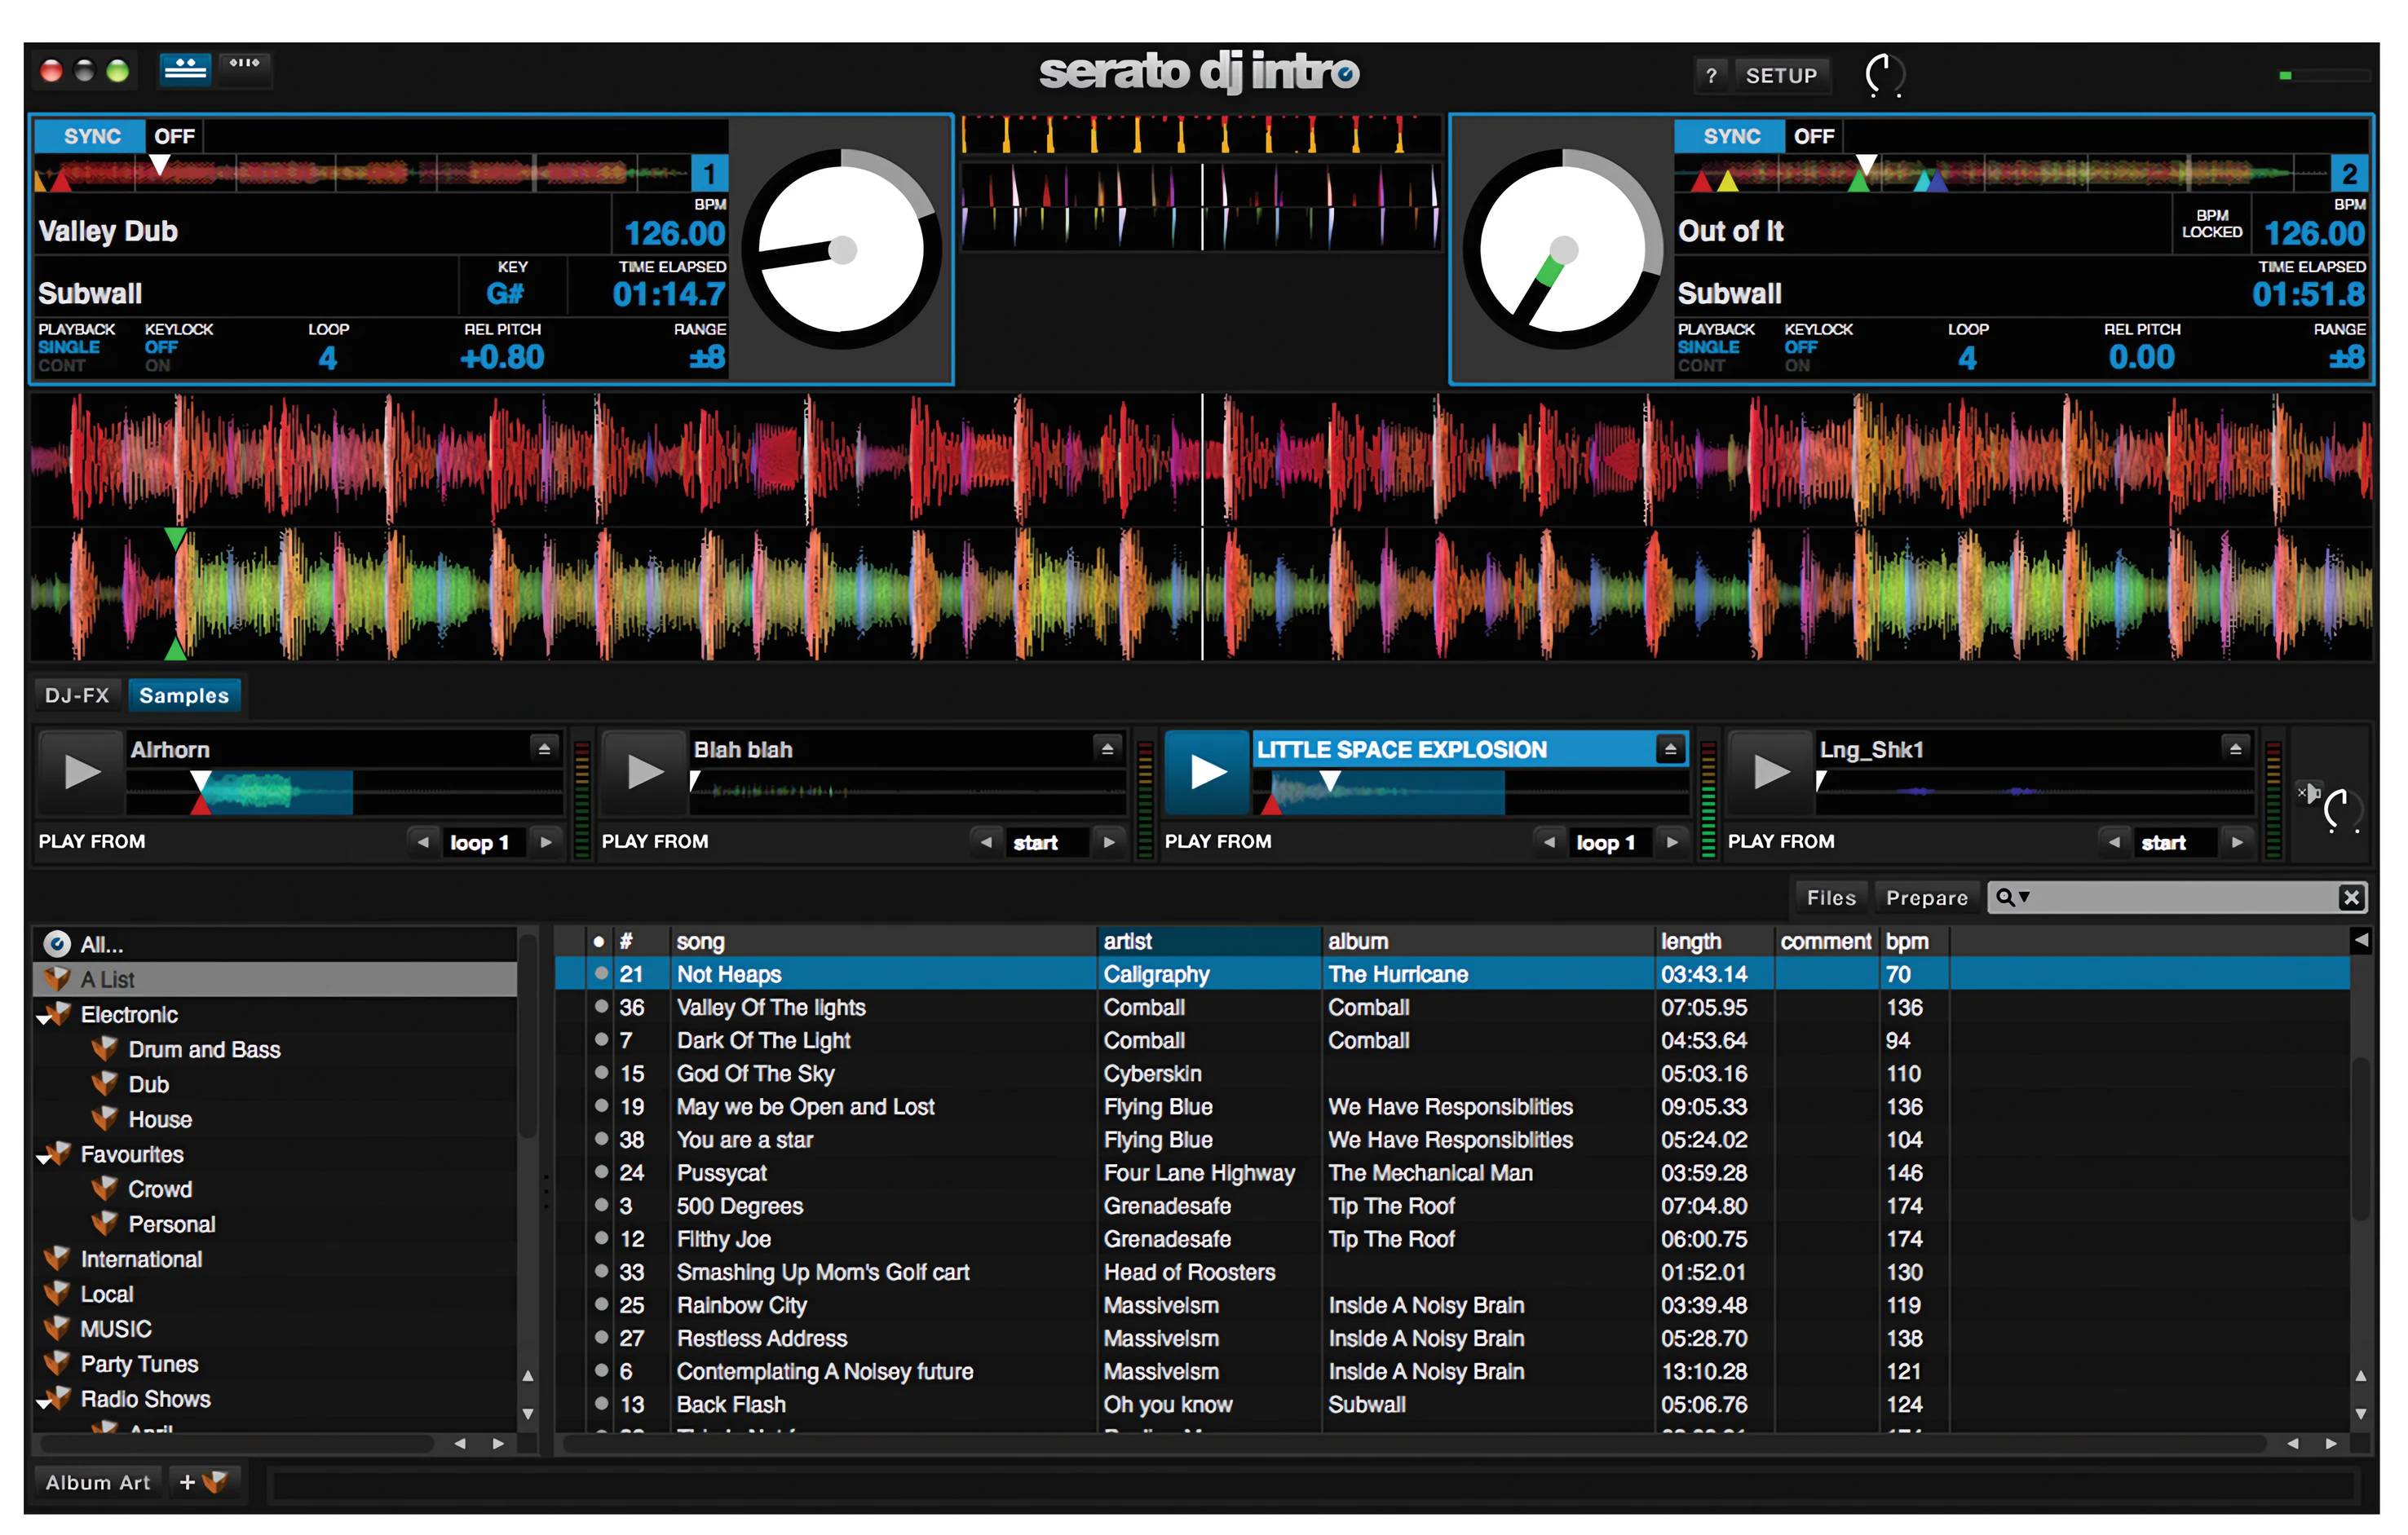Select previous play-from for Blah blah
Image resolution: width=2408 pixels, height=1535 pixels.
tap(986, 842)
